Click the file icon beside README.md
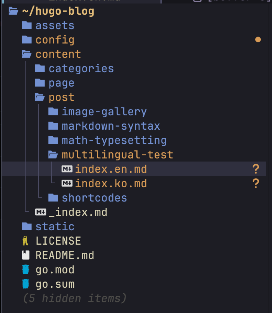 click(x=26, y=255)
